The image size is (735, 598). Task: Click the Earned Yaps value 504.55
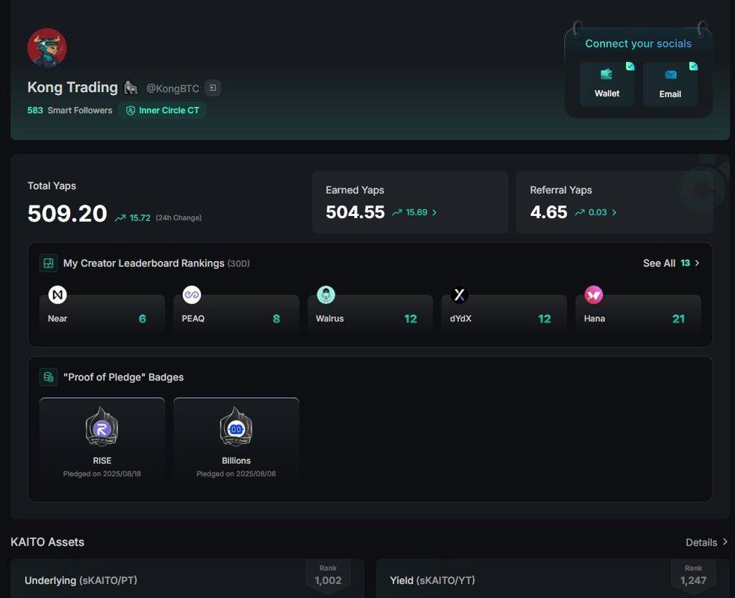point(356,212)
